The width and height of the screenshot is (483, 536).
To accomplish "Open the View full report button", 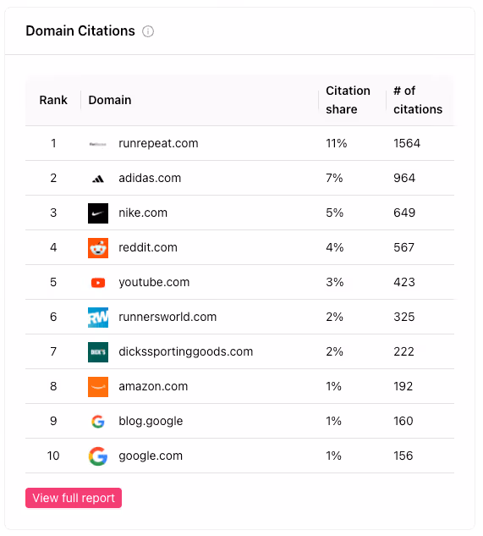I will [74, 498].
